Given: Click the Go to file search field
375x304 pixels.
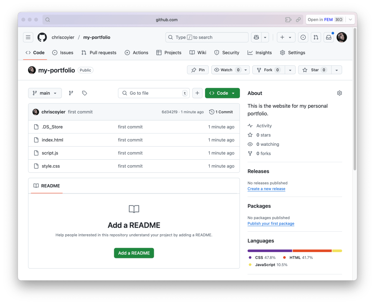Looking at the screenshot, I should coord(154,93).
